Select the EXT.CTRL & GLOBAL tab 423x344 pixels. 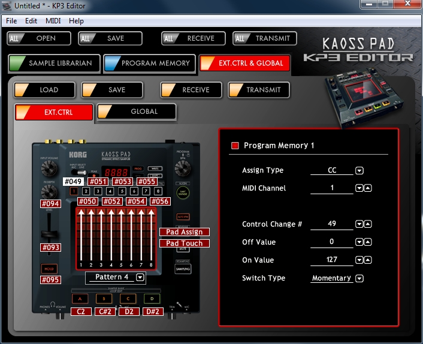pos(244,63)
